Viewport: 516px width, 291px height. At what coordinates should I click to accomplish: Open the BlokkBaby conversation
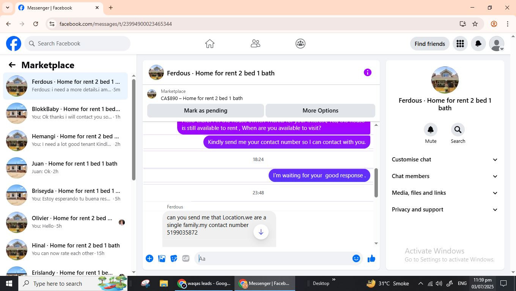65,113
